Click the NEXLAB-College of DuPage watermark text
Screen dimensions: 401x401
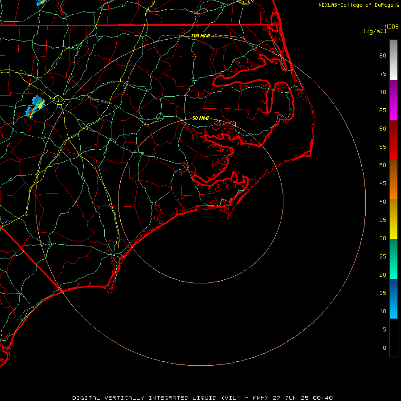click(359, 5)
